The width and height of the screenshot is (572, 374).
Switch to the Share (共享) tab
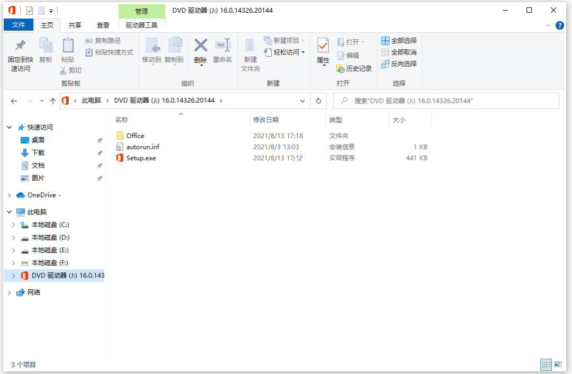(x=75, y=25)
